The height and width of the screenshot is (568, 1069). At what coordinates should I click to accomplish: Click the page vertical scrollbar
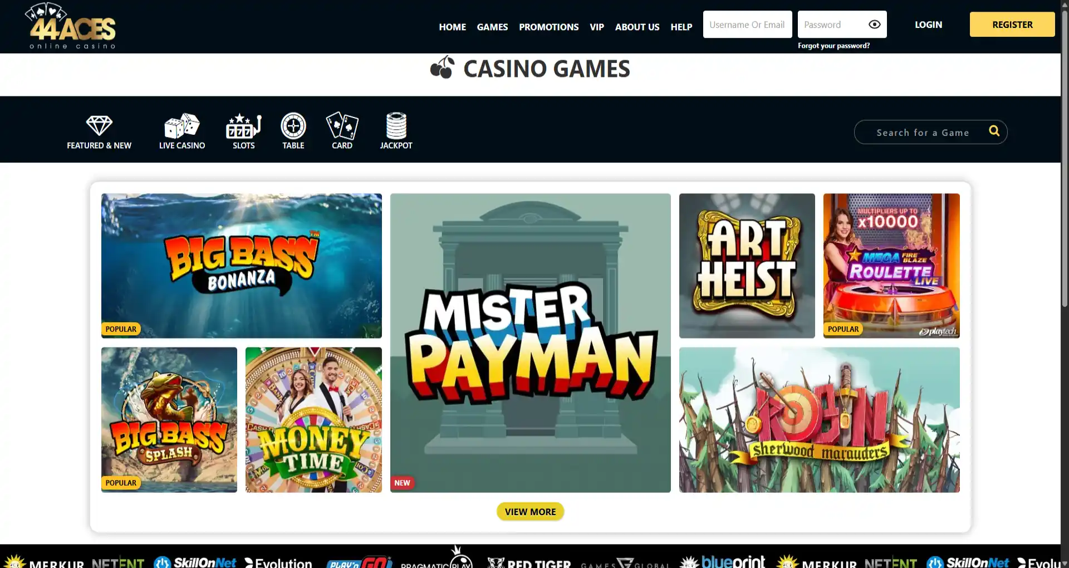(1065, 156)
